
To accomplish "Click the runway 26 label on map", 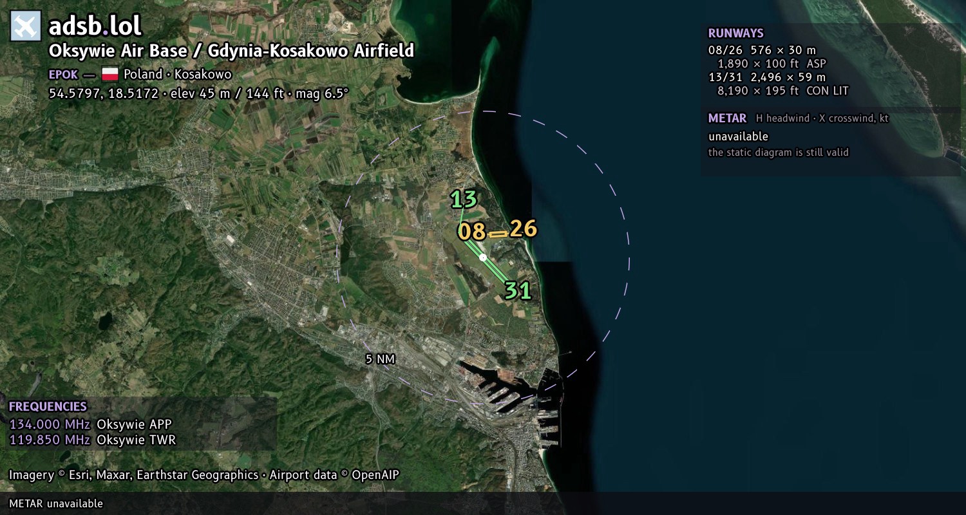I will 523,229.
